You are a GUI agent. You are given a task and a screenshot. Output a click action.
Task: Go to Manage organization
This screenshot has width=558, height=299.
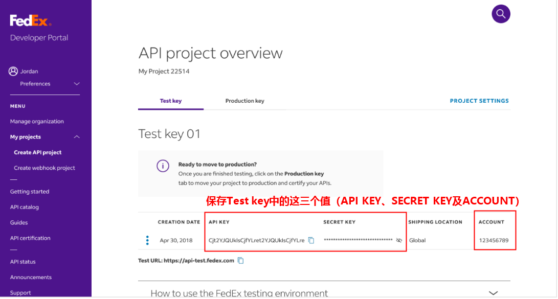coord(37,122)
